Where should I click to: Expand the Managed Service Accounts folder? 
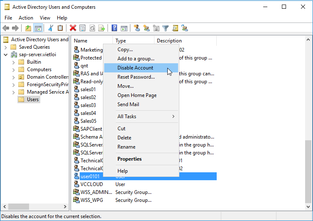(13, 92)
